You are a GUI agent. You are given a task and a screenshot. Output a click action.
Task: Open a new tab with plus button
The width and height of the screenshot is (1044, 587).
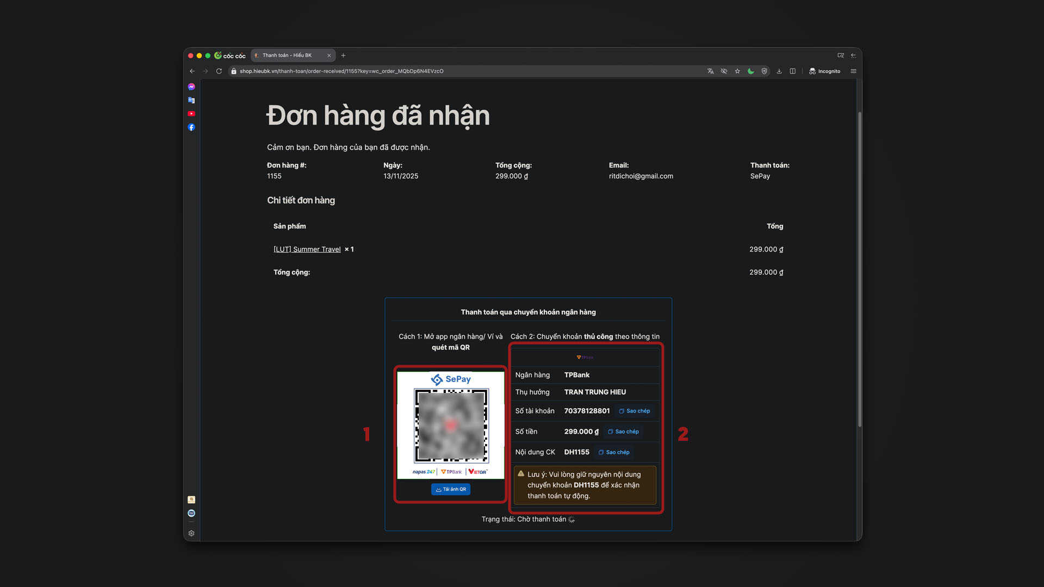pyautogui.click(x=343, y=55)
